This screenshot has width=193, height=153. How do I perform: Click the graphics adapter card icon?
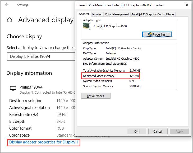87,26
